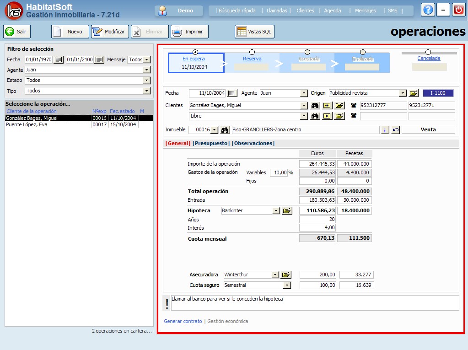Open folder icon in Libre client row
This screenshot has width=468, height=350.
pyautogui.click(x=339, y=116)
